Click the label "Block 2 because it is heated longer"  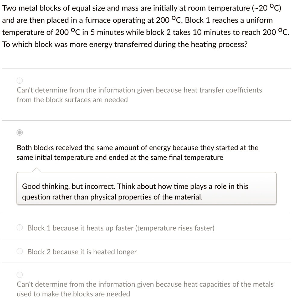[x=82, y=252]
